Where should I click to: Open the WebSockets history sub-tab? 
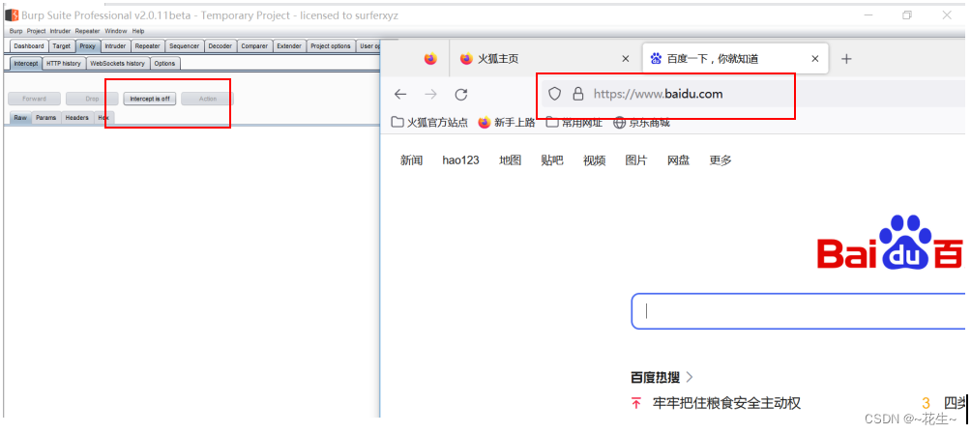[118, 63]
